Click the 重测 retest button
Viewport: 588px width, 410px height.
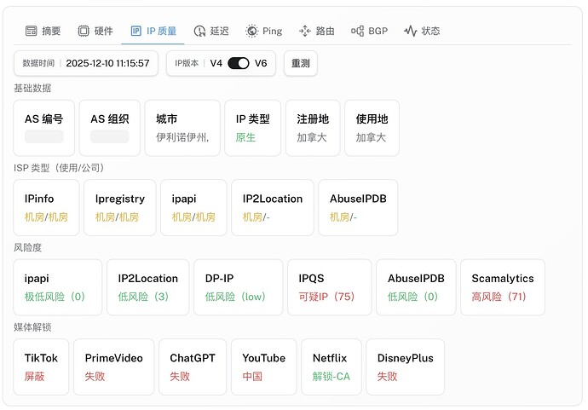point(300,63)
